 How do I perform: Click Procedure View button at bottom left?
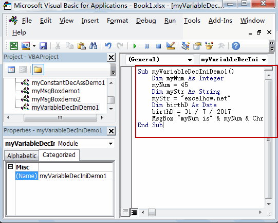point(125,212)
